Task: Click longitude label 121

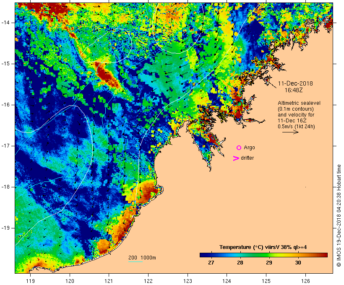Action: click(109, 281)
